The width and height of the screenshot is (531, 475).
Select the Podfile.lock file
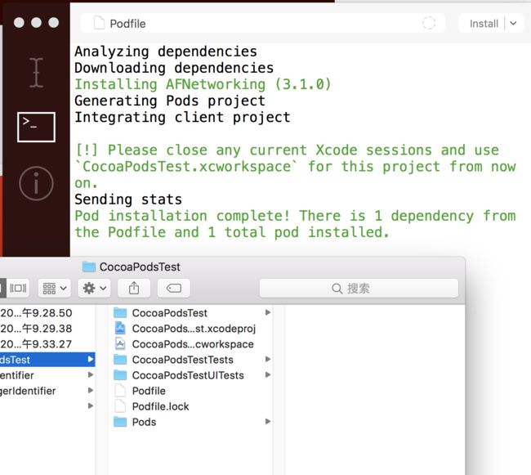pos(191,406)
